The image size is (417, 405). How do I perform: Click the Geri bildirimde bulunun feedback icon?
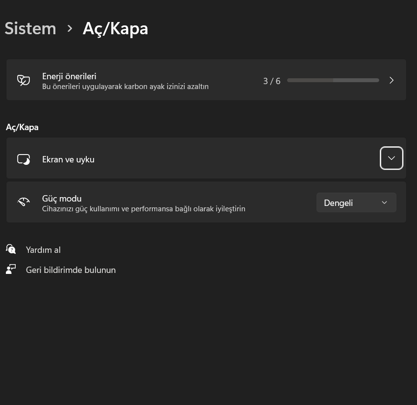[x=11, y=270]
